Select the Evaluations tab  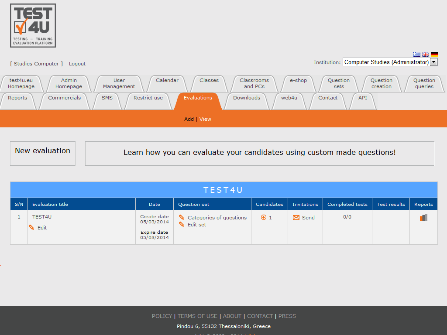198,101
